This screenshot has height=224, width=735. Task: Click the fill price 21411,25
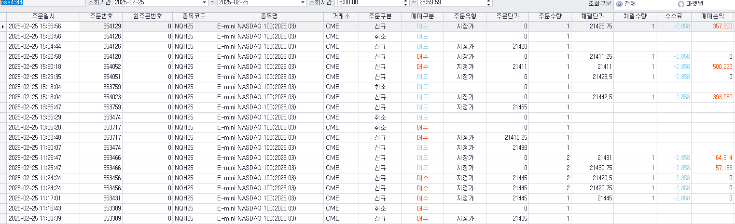pyautogui.click(x=601, y=57)
